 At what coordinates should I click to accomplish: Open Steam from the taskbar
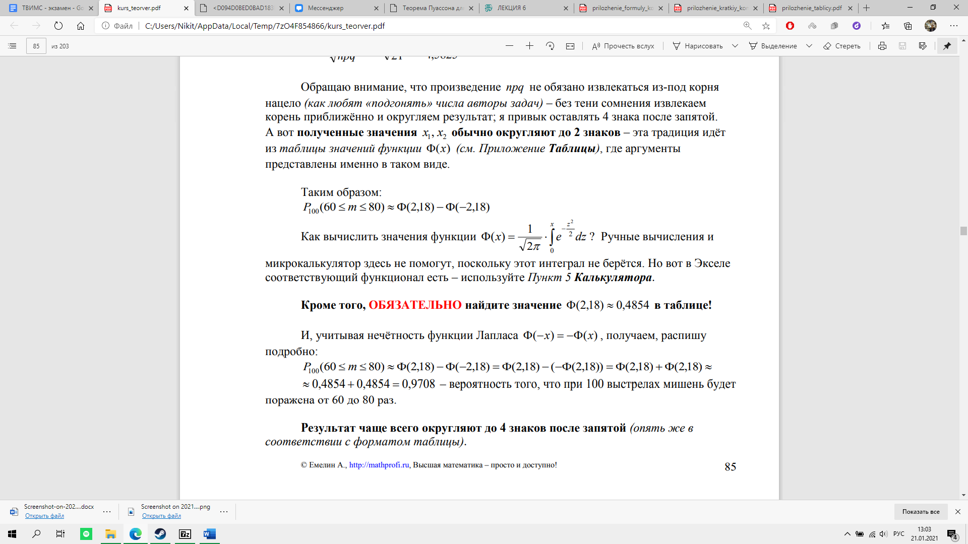point(160,534)
